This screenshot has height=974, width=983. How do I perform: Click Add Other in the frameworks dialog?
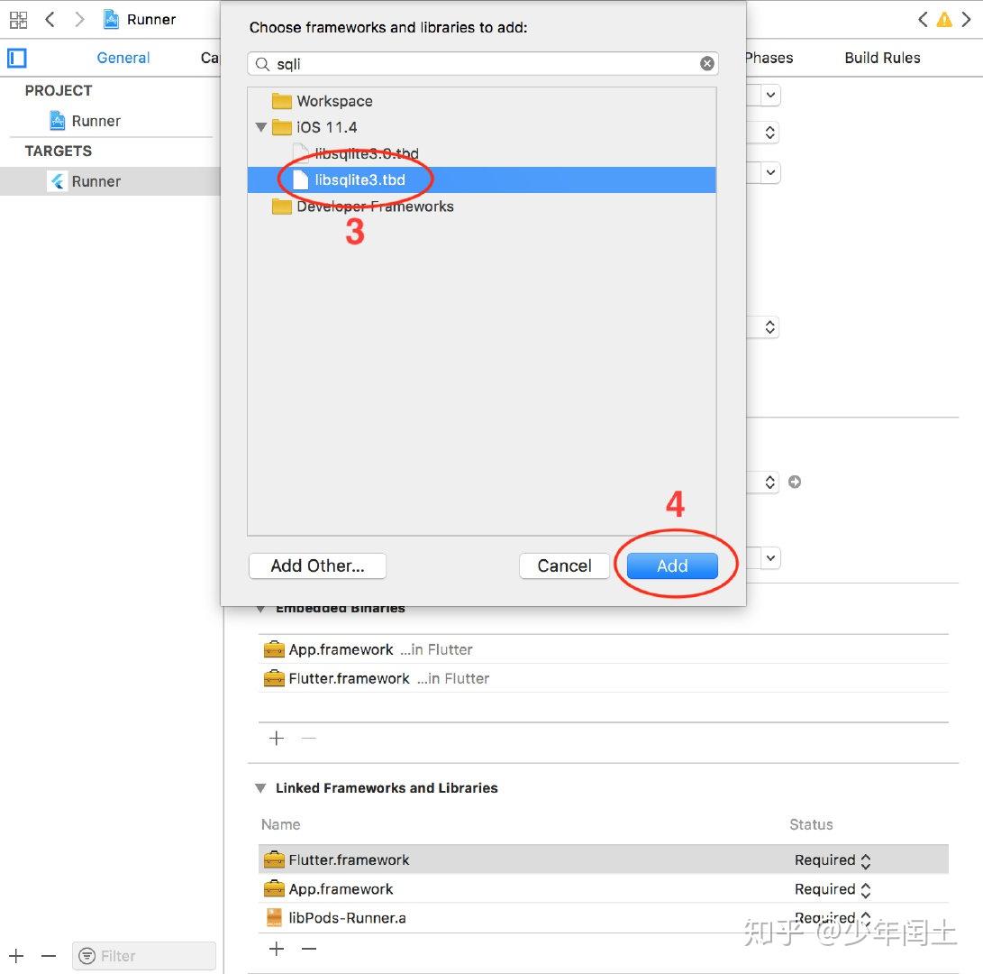click(317, 565)
